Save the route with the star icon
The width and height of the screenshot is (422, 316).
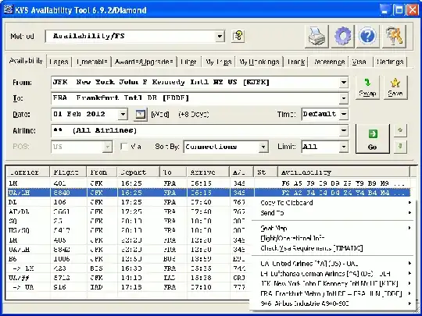(x=395, y=87)
